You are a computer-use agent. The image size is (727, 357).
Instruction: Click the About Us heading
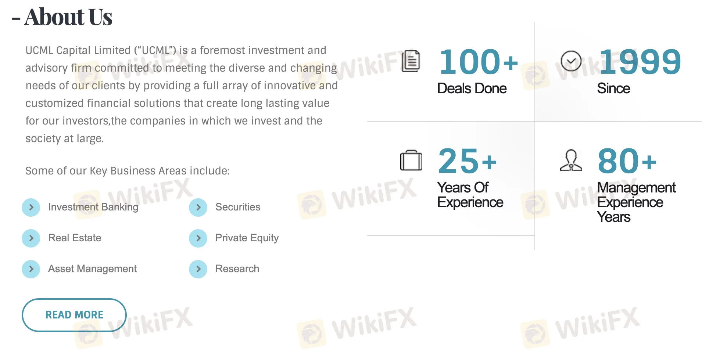click(x=68, y=17)
